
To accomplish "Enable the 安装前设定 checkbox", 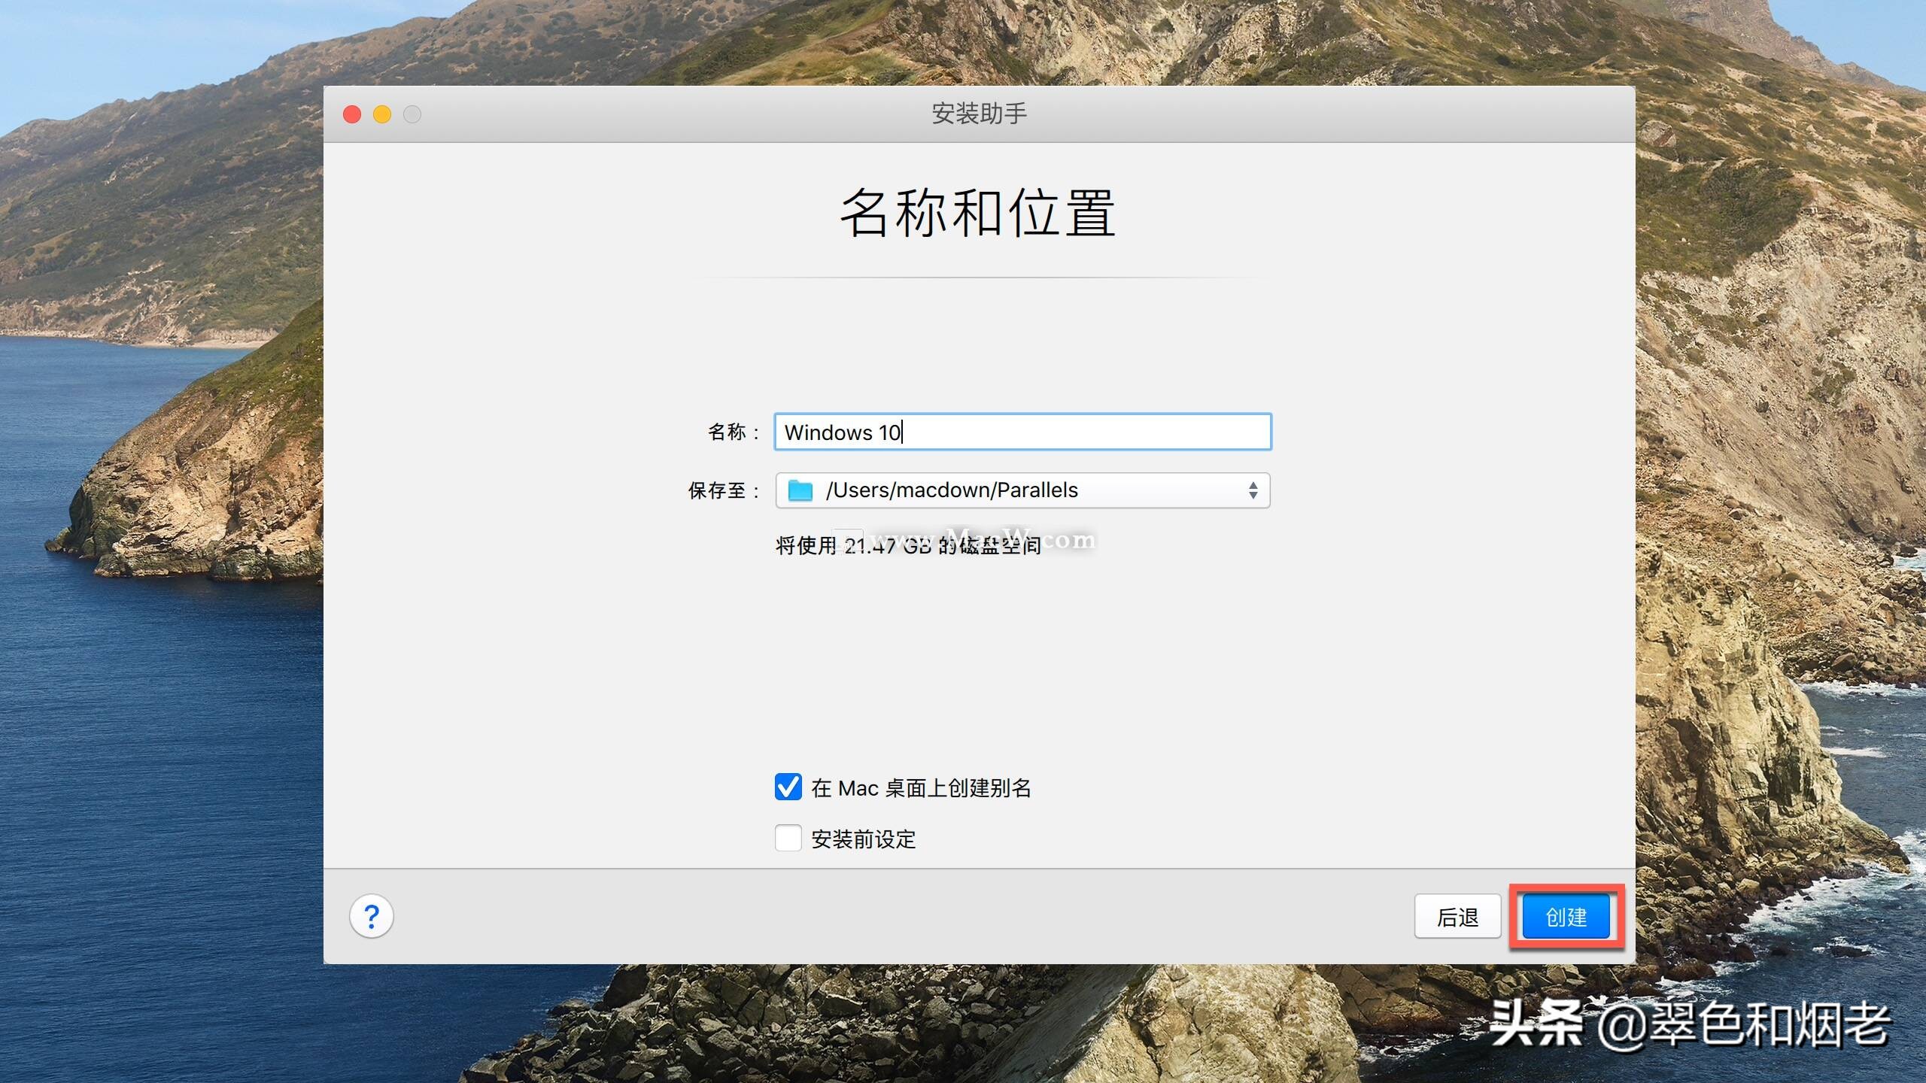I will [x=788, y=839].
